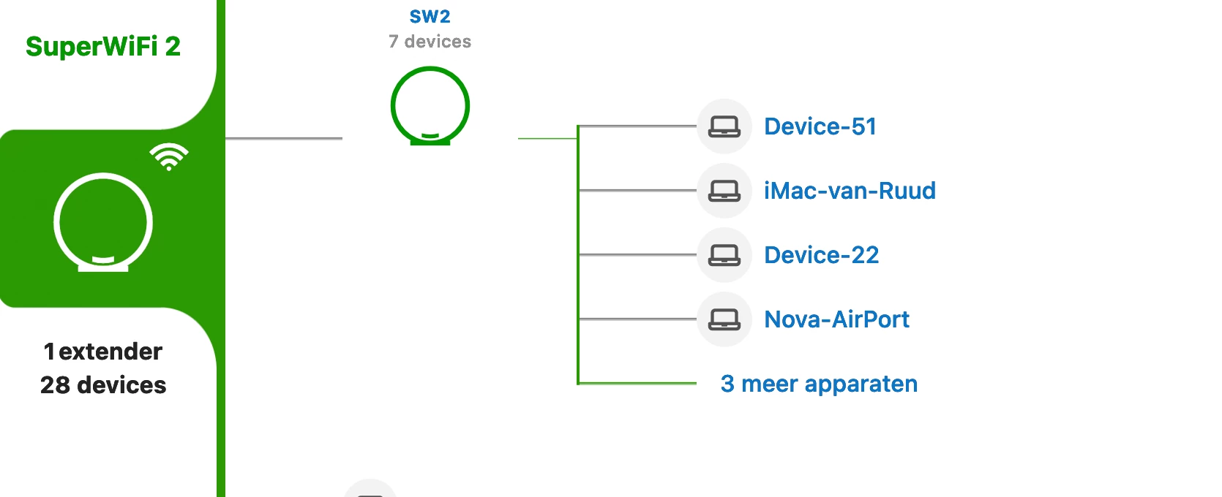
Task: Click the laptop icon beside Device-51
Action: 724,126
